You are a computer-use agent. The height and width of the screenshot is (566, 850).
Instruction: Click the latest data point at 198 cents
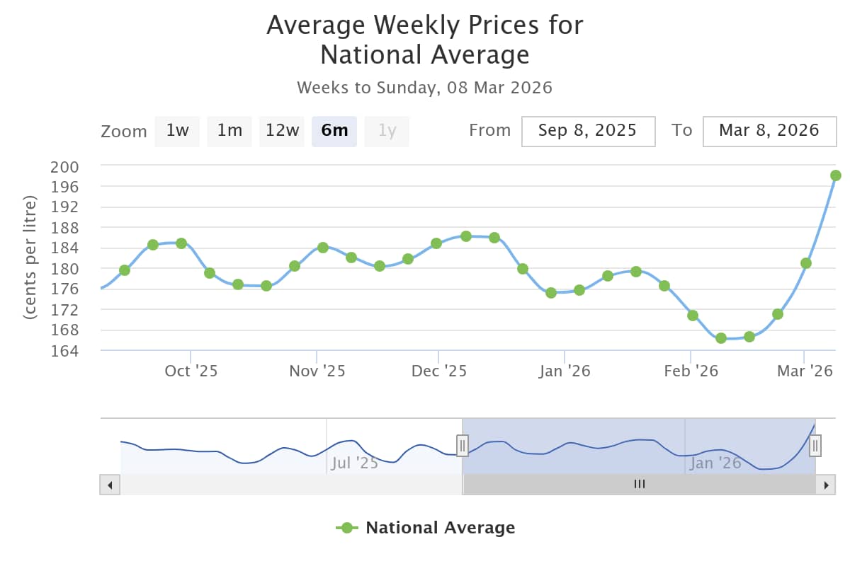(836, 175)
